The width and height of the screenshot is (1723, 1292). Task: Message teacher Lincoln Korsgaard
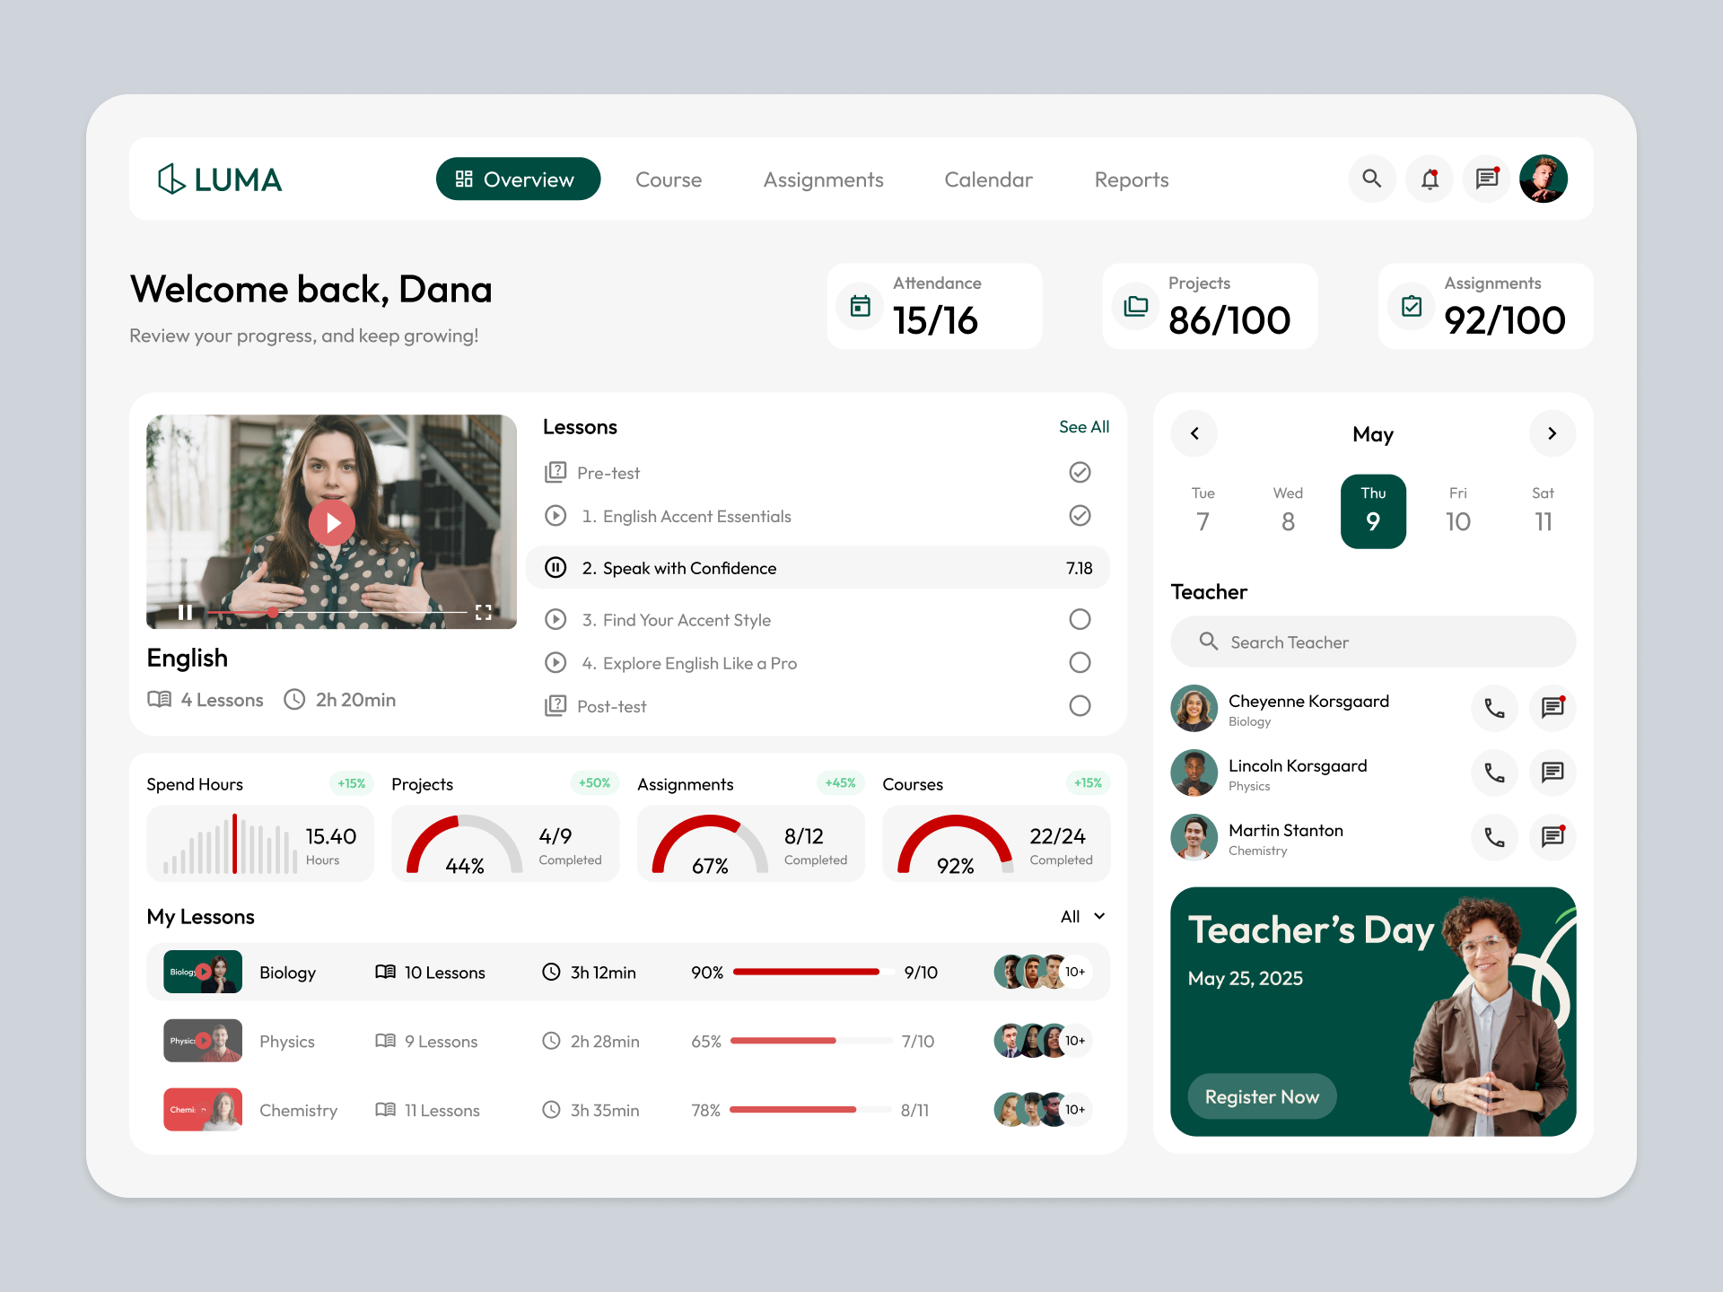(x=1552, y=773)
